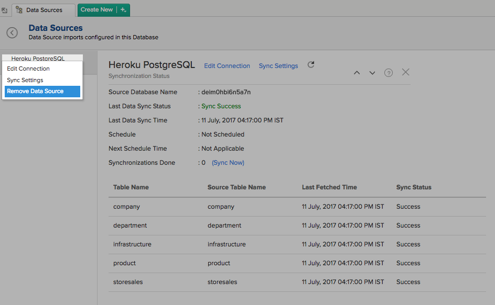Click Edit Connection link in header

tap(227, 66)
